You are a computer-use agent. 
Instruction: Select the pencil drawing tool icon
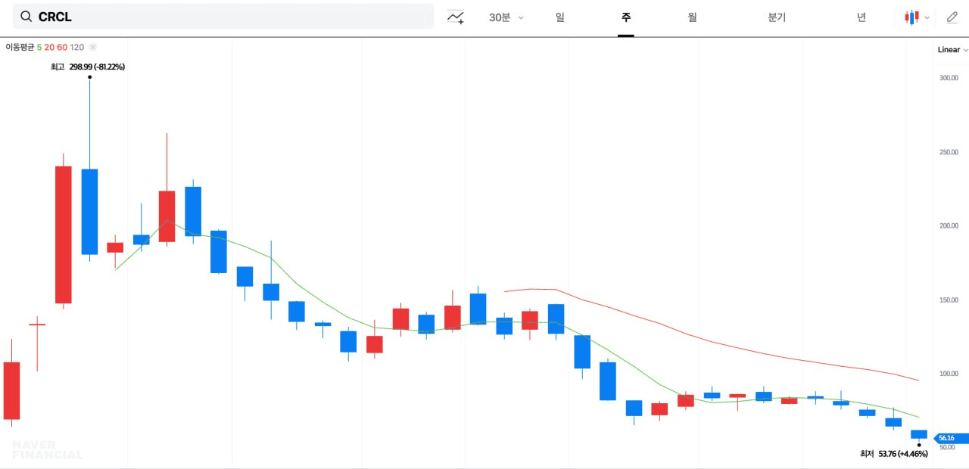(952, 17)
